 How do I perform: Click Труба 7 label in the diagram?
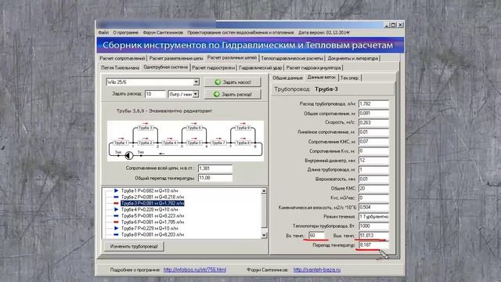(218, 143)
